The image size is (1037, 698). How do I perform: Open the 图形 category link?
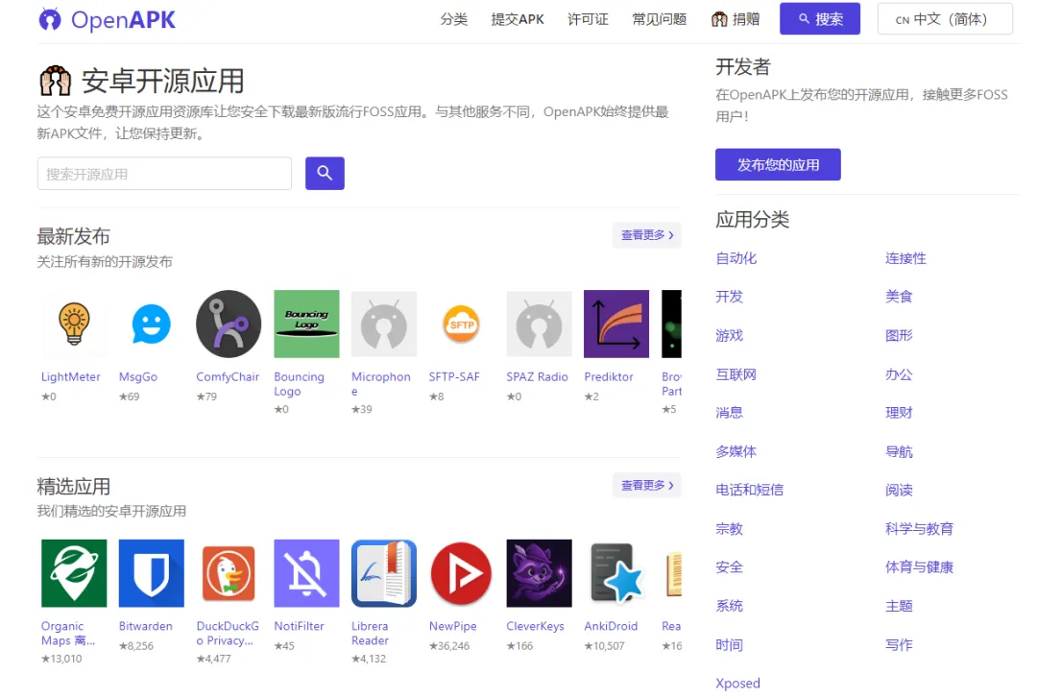[899, 336]
